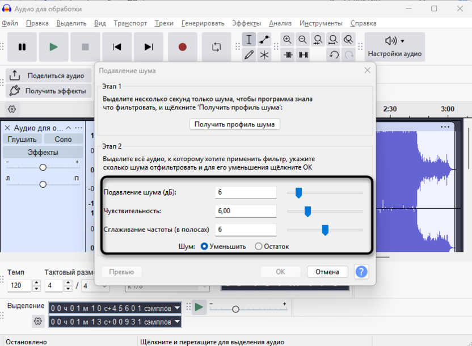Screen dimensions: 472x346
Task: Click the Zoom toggle icon
Action: click(x=348, y=39)
